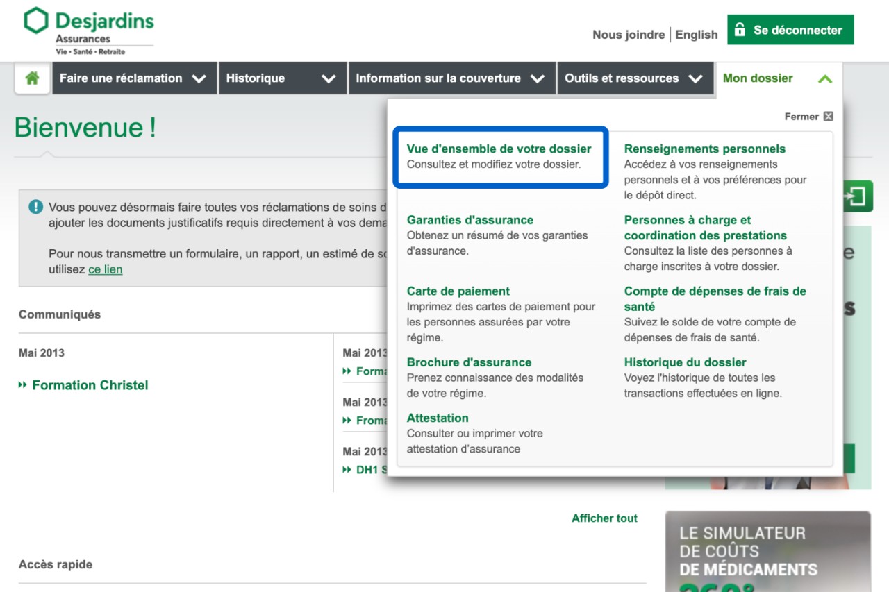Select Historique du dossier

(x=685, y=362)
